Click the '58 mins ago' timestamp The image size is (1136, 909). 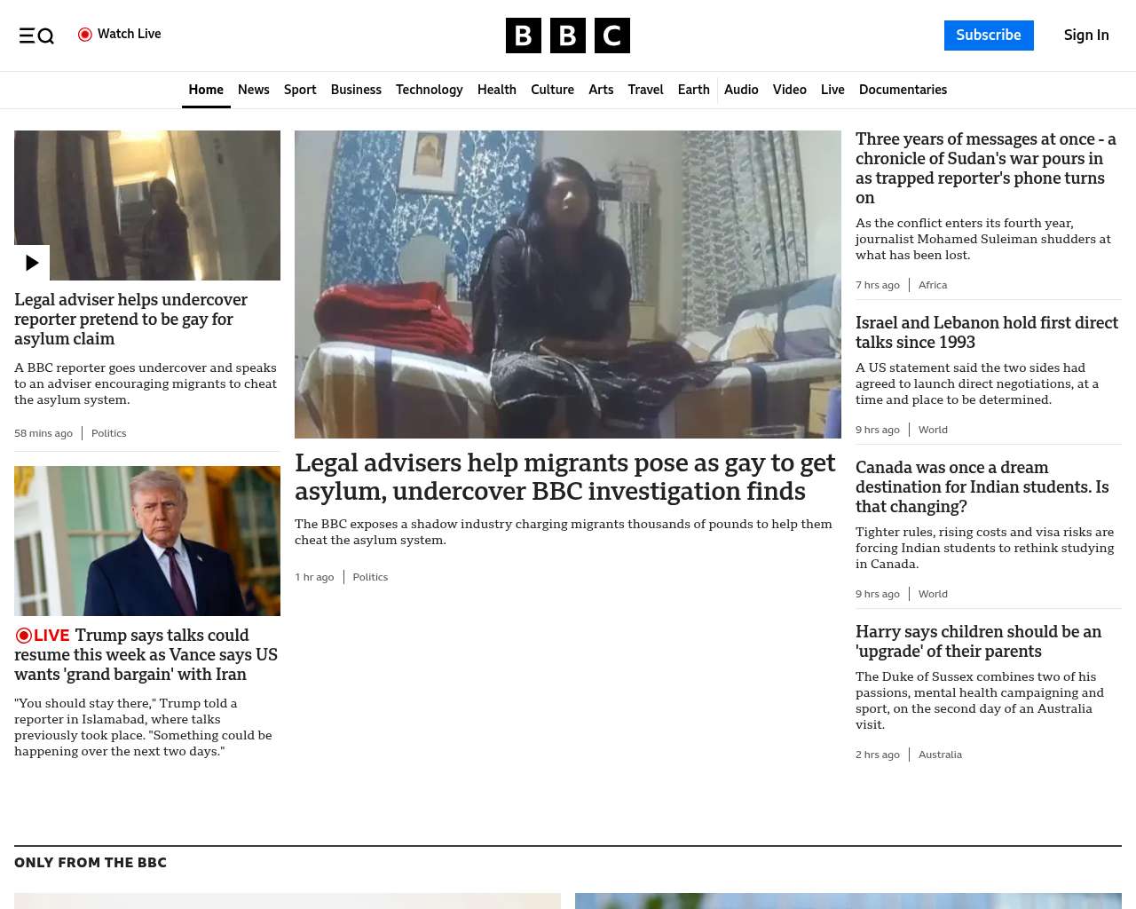(43, 433)
